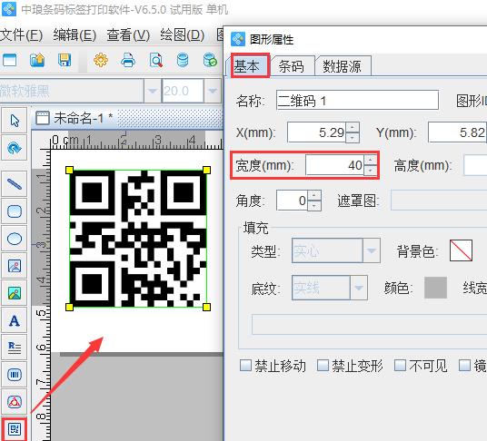Open the 绘图(D) menu
The width and height of the screenshot is (487, 441).
183,34
